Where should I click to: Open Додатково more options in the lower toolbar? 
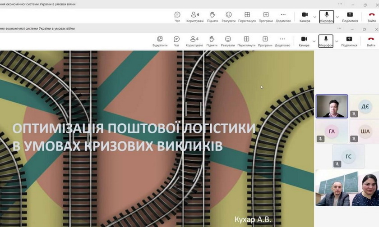click(283, 41)
